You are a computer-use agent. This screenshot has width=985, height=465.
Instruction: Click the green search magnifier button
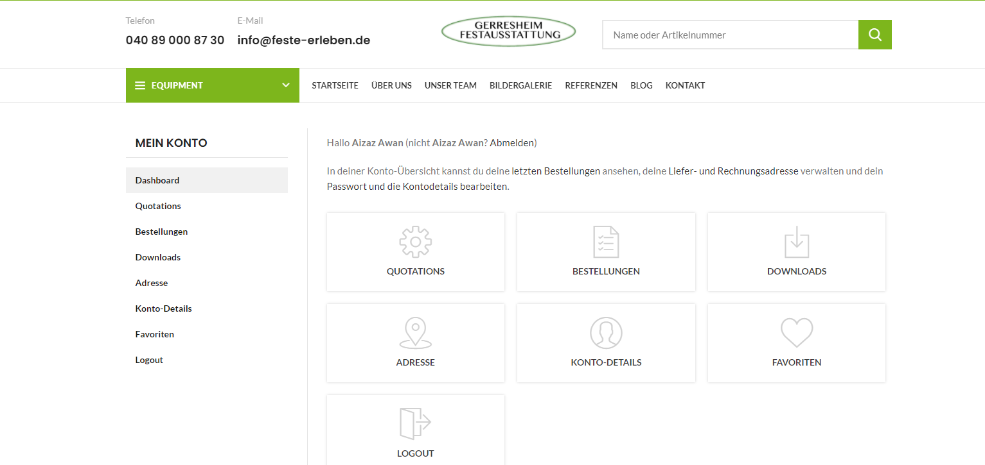875,35
